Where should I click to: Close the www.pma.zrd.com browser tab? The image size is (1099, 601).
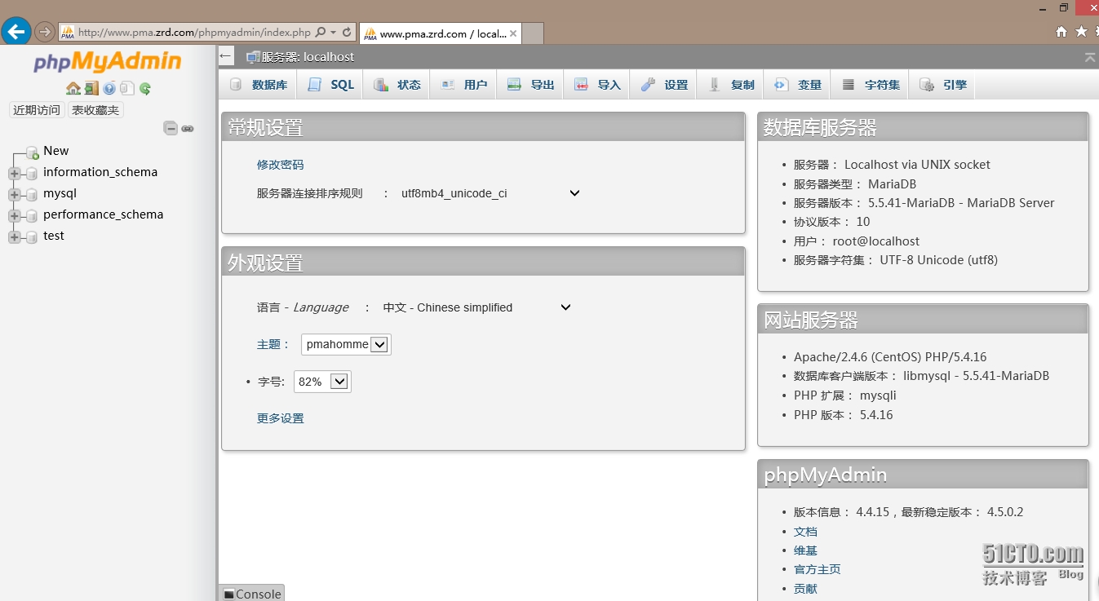click(513, 33)
